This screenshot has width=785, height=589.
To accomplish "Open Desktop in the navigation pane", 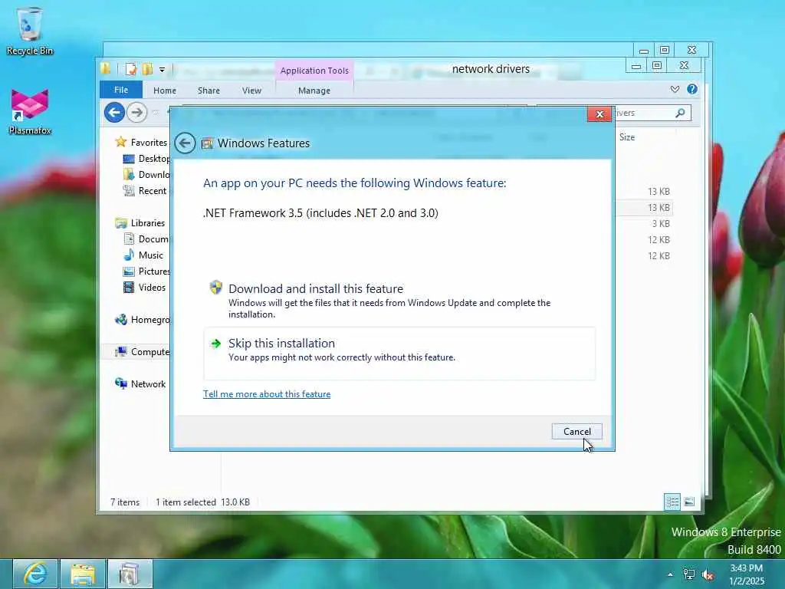I will (146, 159).
